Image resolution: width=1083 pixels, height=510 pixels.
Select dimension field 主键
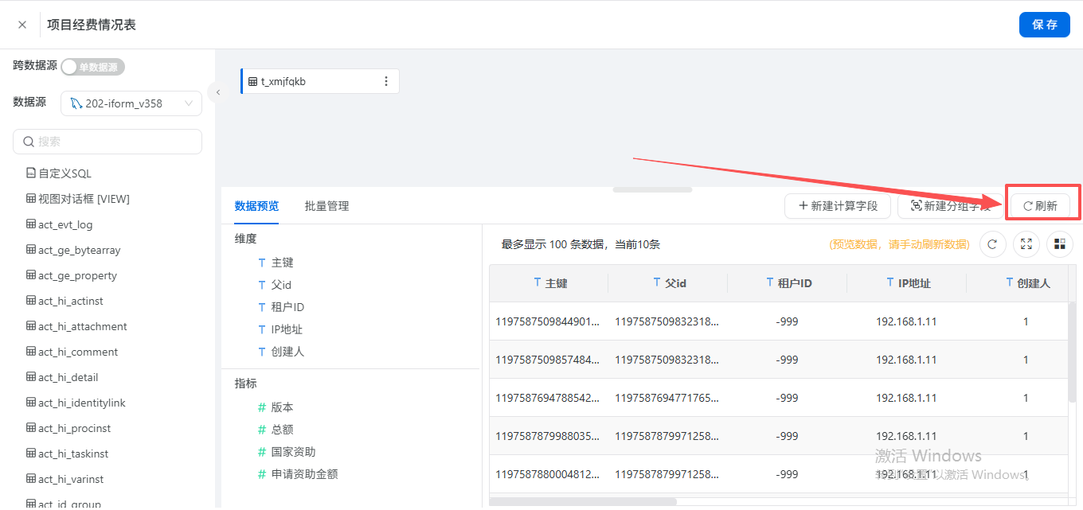(276, 263)
